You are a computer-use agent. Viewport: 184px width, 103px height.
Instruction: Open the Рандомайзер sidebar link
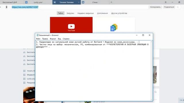31,83
